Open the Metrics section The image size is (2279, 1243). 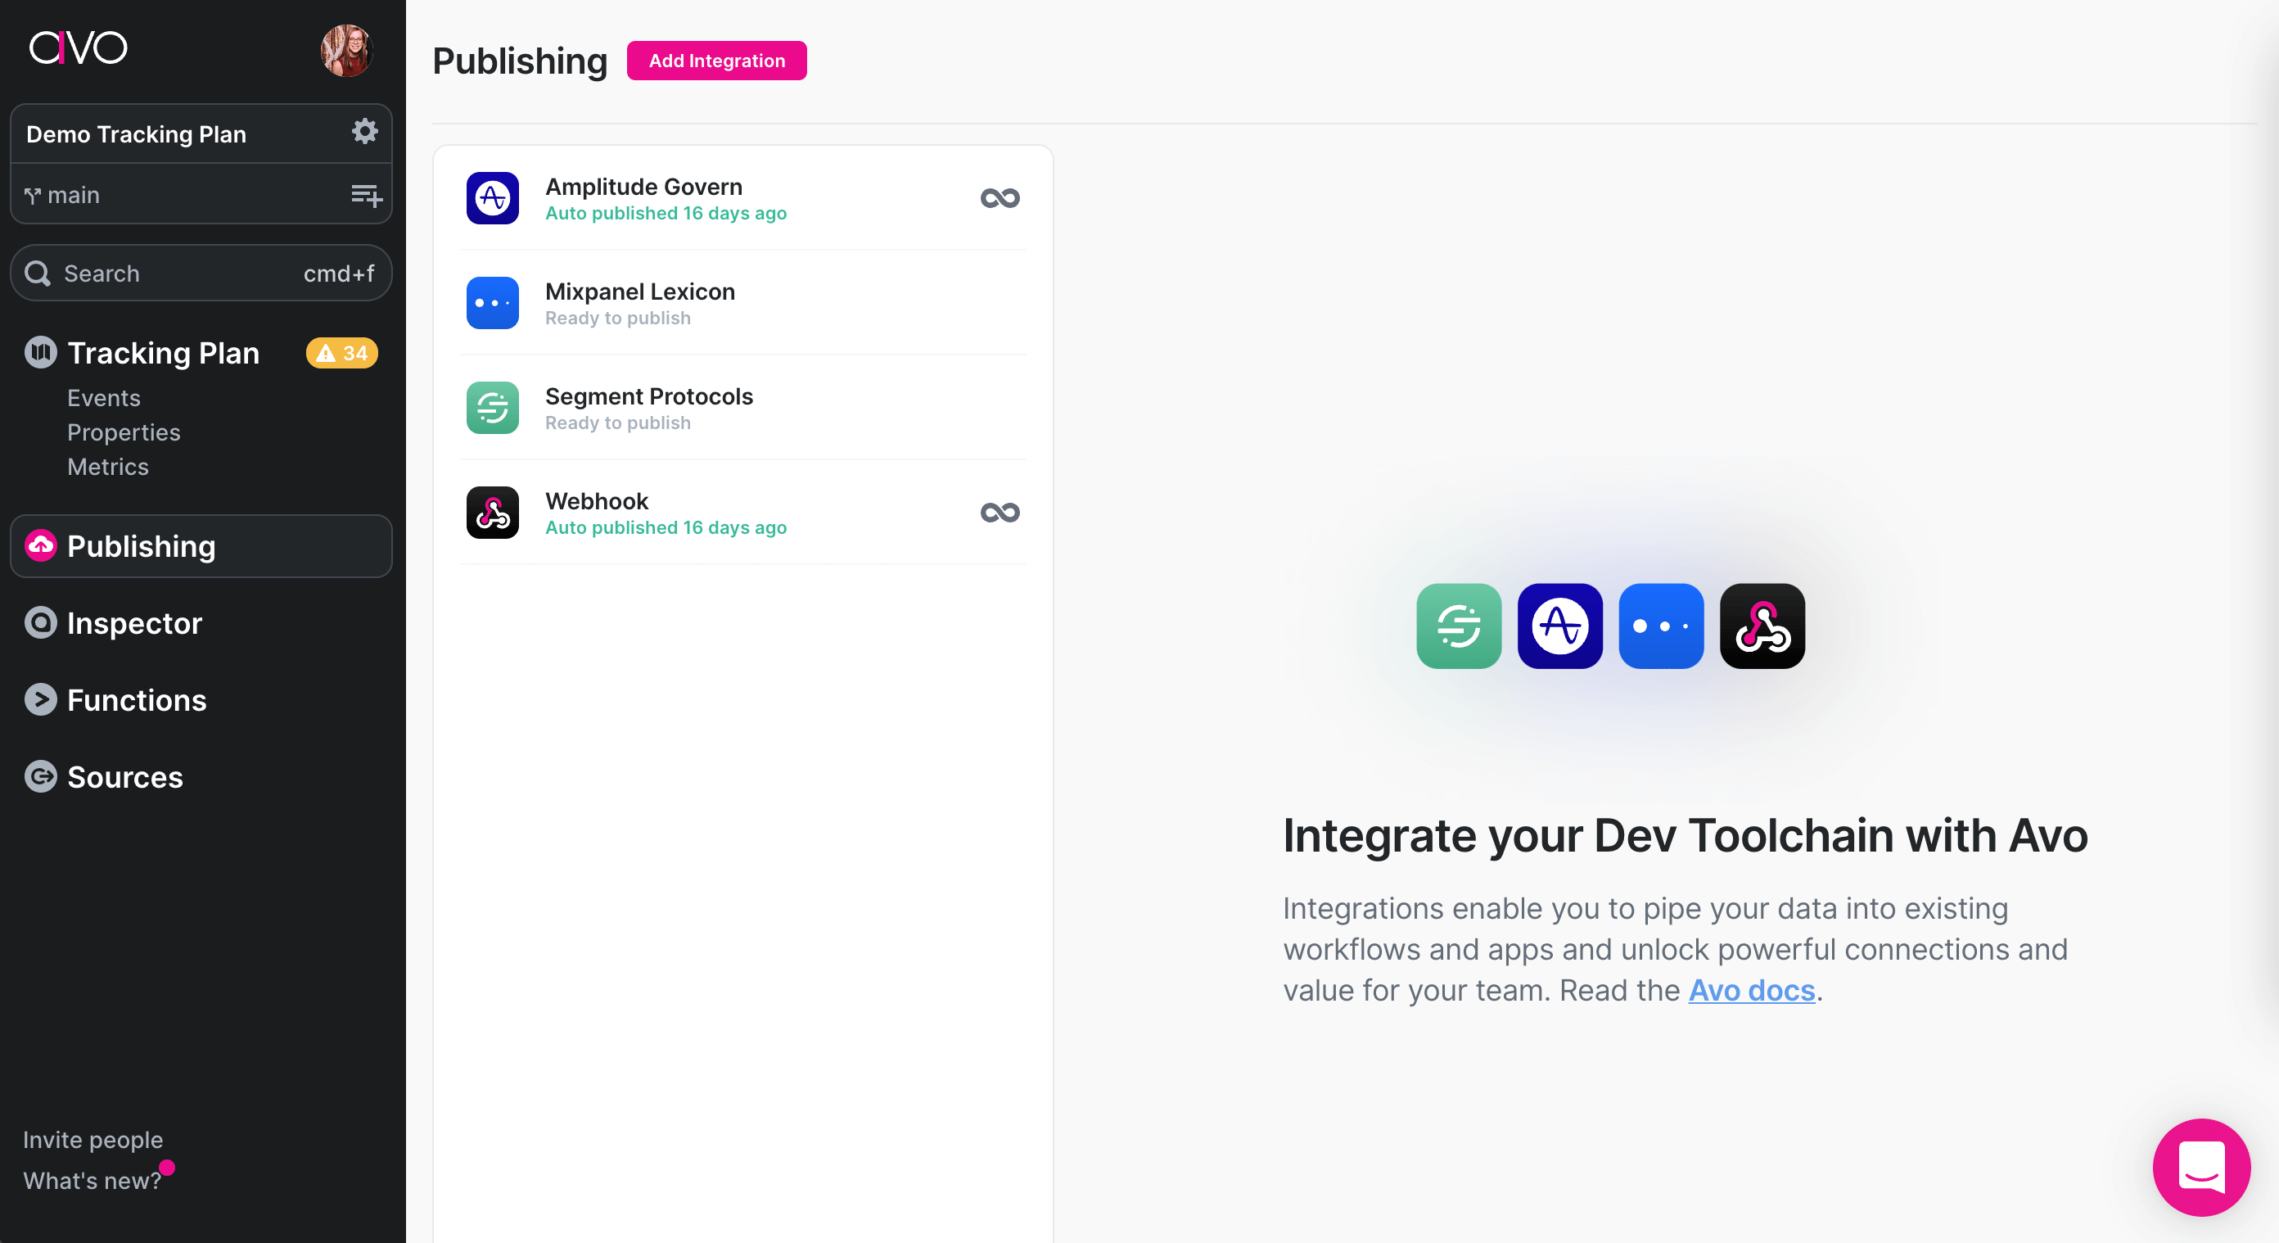click(x=108, y=466)
